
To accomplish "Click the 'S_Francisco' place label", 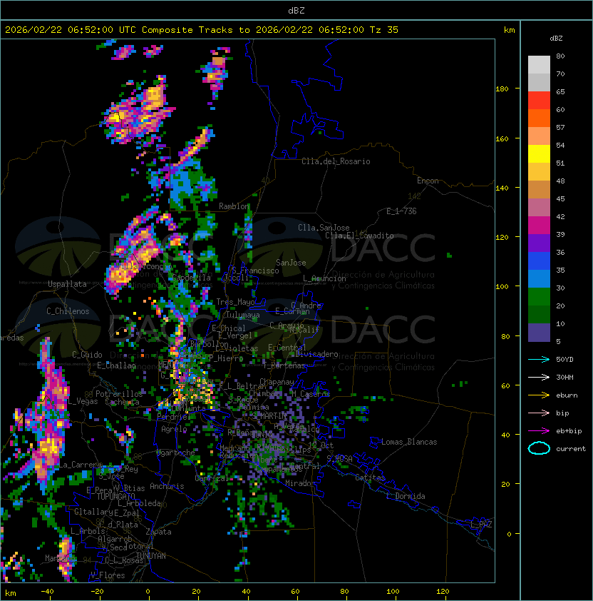I will 255,271.
